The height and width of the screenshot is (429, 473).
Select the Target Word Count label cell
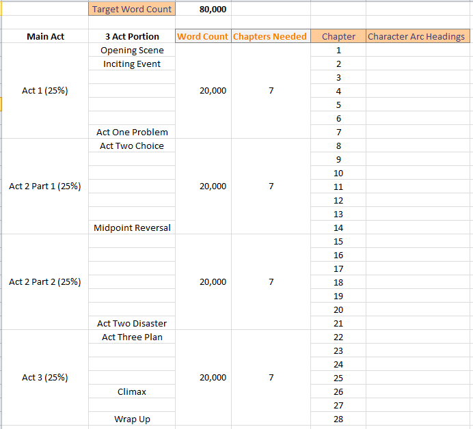pyautogui.click(x=131, y=10)
